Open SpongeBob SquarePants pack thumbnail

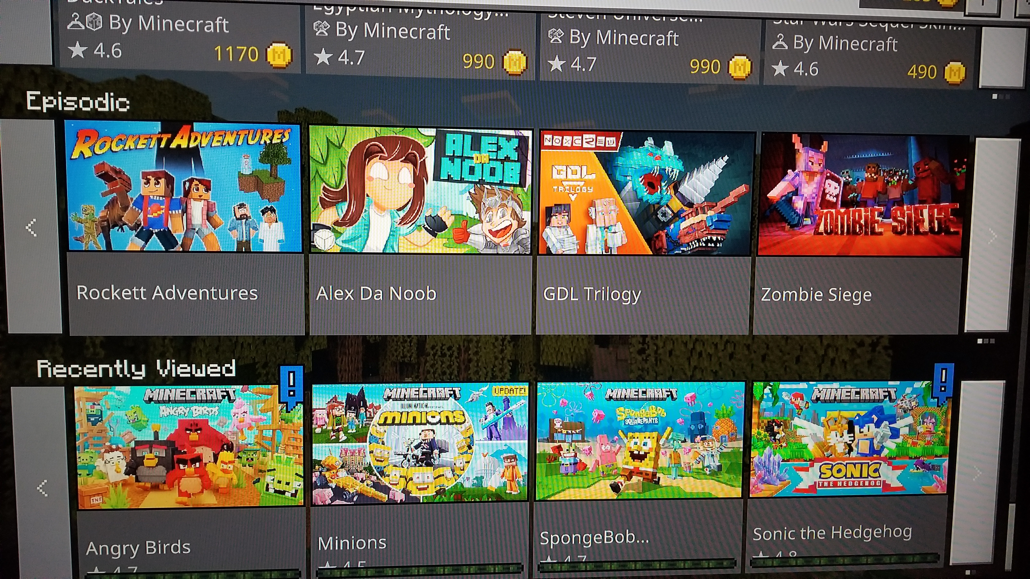tap(640, 440)
